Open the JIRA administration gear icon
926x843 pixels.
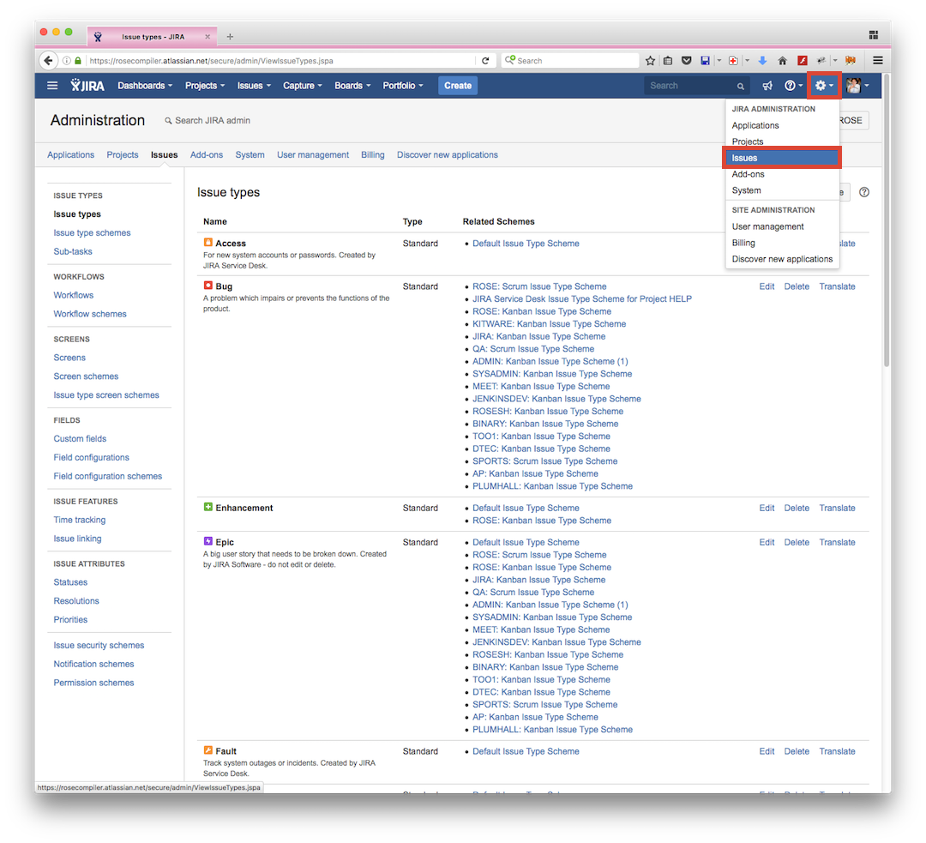[824, 86]
